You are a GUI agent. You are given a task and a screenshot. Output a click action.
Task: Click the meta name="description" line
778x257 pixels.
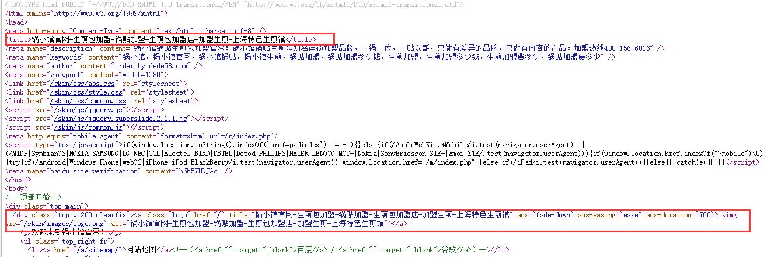coord(334,48)
